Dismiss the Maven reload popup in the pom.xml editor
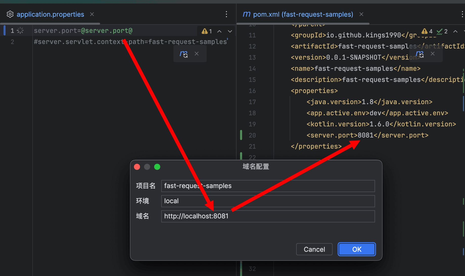The image size is (465, 276). click(x=433, y=54)
